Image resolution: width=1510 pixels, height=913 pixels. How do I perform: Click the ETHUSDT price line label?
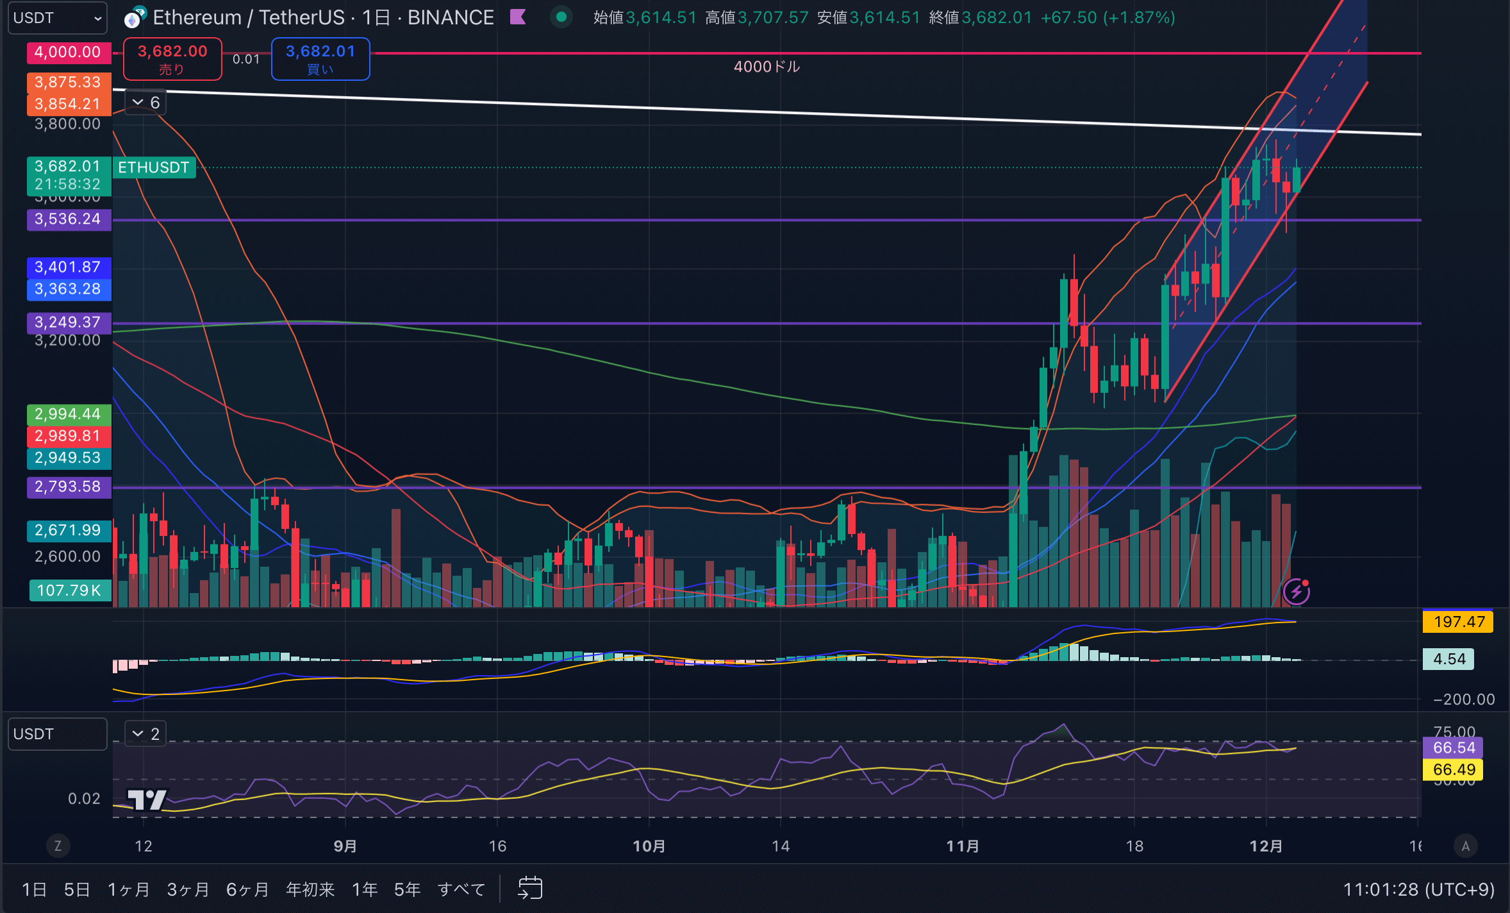coord(154,167)
